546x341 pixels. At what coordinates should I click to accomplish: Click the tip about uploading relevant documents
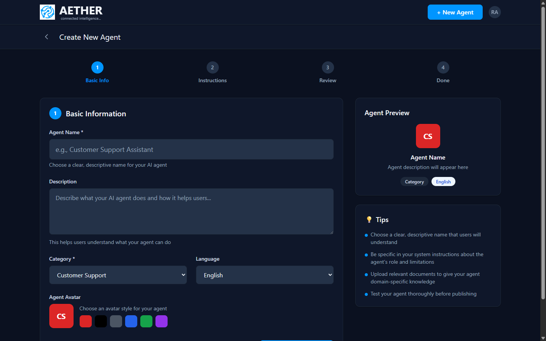pos(425,278)
